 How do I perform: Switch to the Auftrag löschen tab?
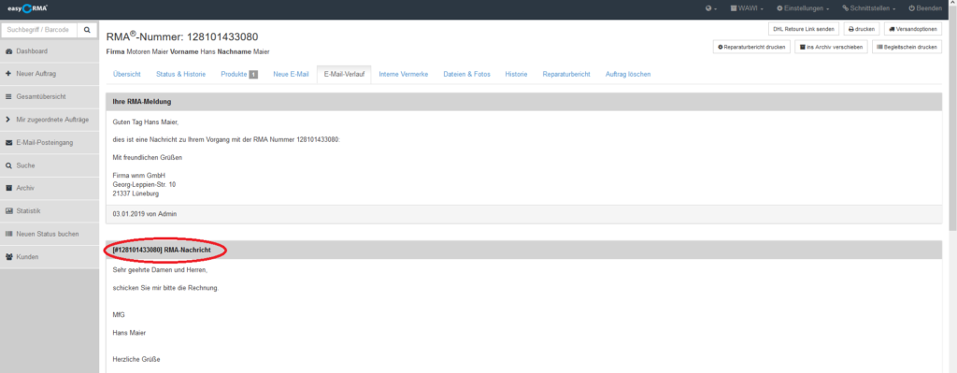[628, 74]
